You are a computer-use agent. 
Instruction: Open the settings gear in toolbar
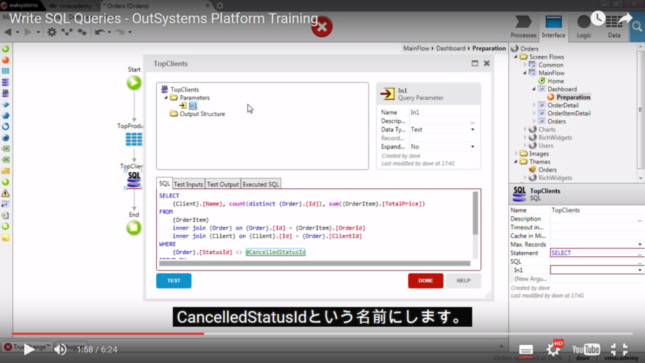click(x=52, y=32)
